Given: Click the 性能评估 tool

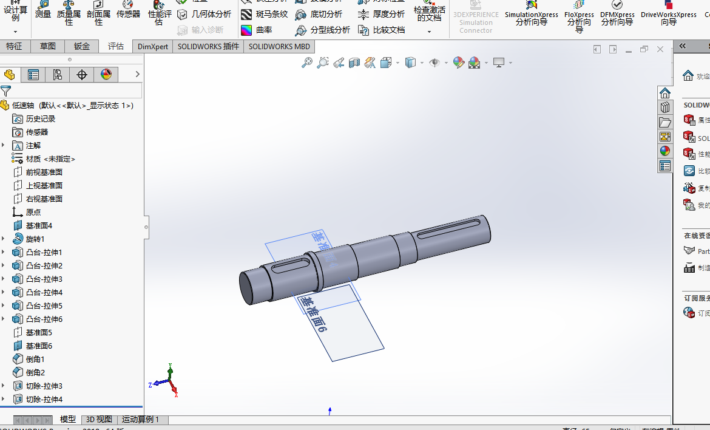Looking at the screenshot, I should click(160, 13).
